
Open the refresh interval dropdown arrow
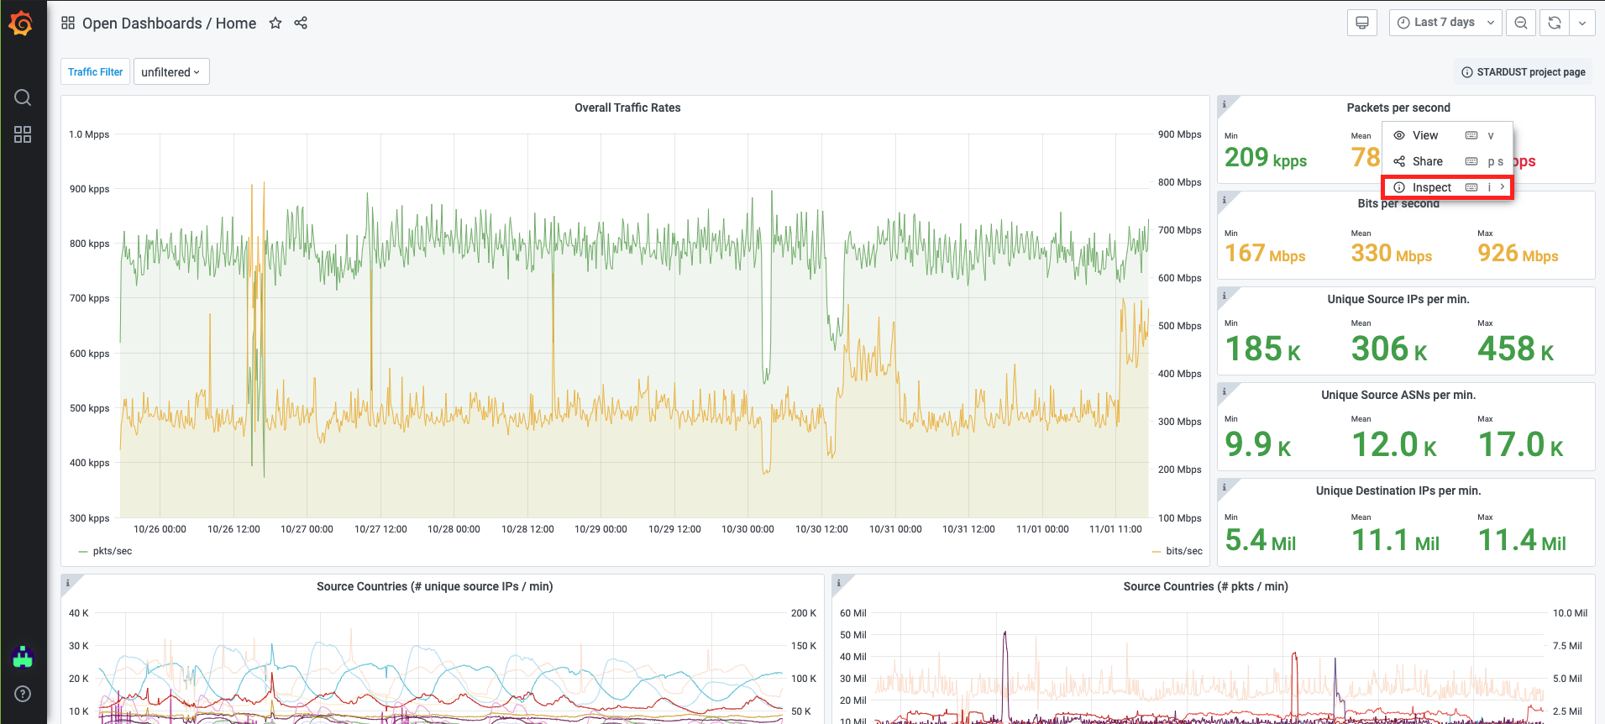pos(1582,23)
